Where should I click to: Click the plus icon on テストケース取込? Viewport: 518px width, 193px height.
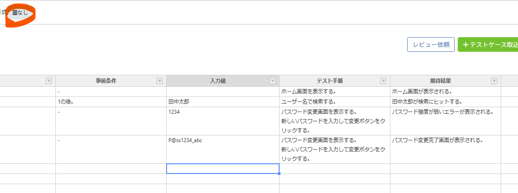tap(465, 45)
